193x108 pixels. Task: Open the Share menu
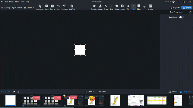pyautogui.click(x=17, y=2)
